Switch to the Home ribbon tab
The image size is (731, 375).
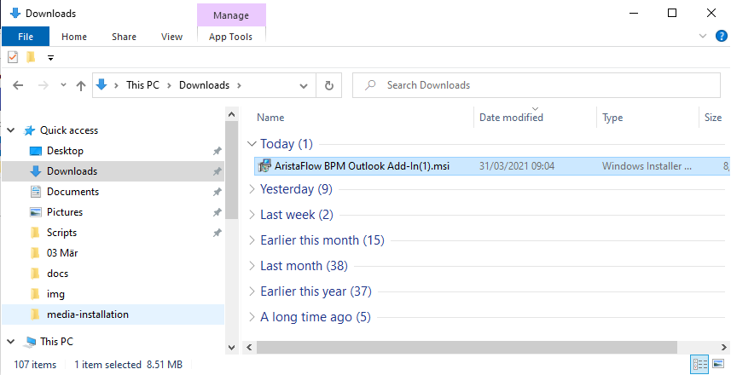point(74,37)
